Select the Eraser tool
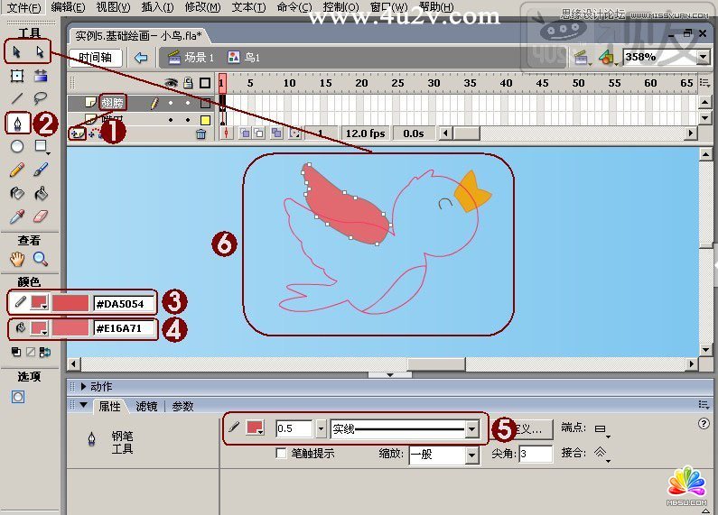The width and height of the screenshot is (718, 515). pyautogui.click(x=41, y=216)
